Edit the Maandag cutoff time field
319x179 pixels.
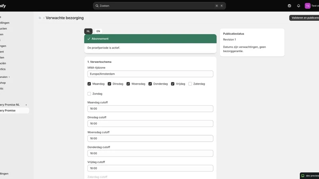click(x=150, y=109)
